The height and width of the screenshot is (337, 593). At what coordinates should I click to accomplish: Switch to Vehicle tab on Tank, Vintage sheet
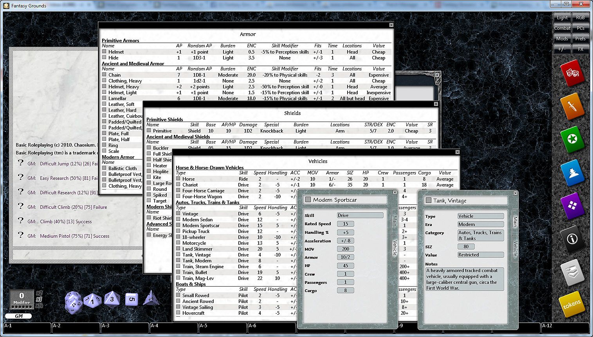[515, 249]
